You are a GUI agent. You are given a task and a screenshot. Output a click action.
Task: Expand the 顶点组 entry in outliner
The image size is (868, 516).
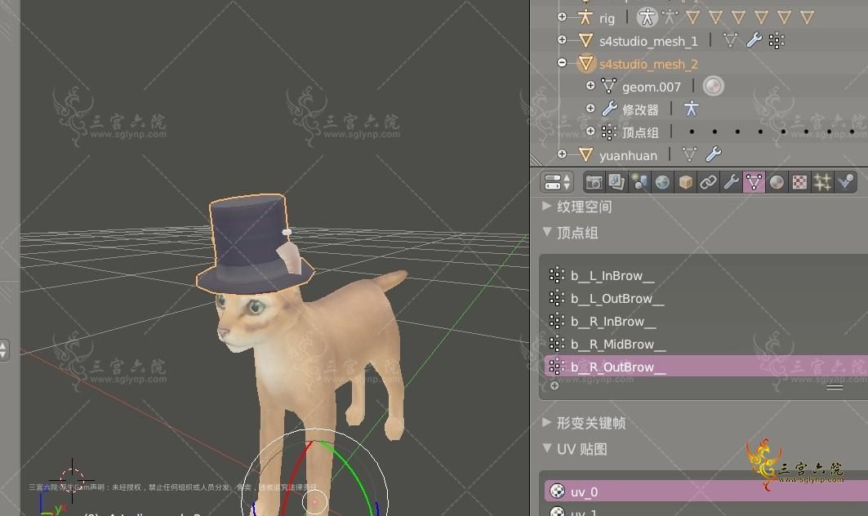coord(590,131)
